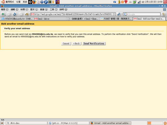Expand the URL bar history dropdown
The width and height of the screenshot is (167, 125).
tap(114, 14)
